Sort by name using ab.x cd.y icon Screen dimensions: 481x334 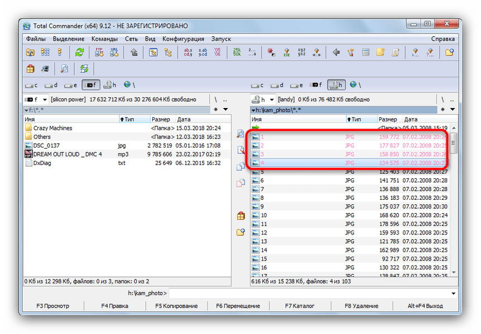[187, 52]
